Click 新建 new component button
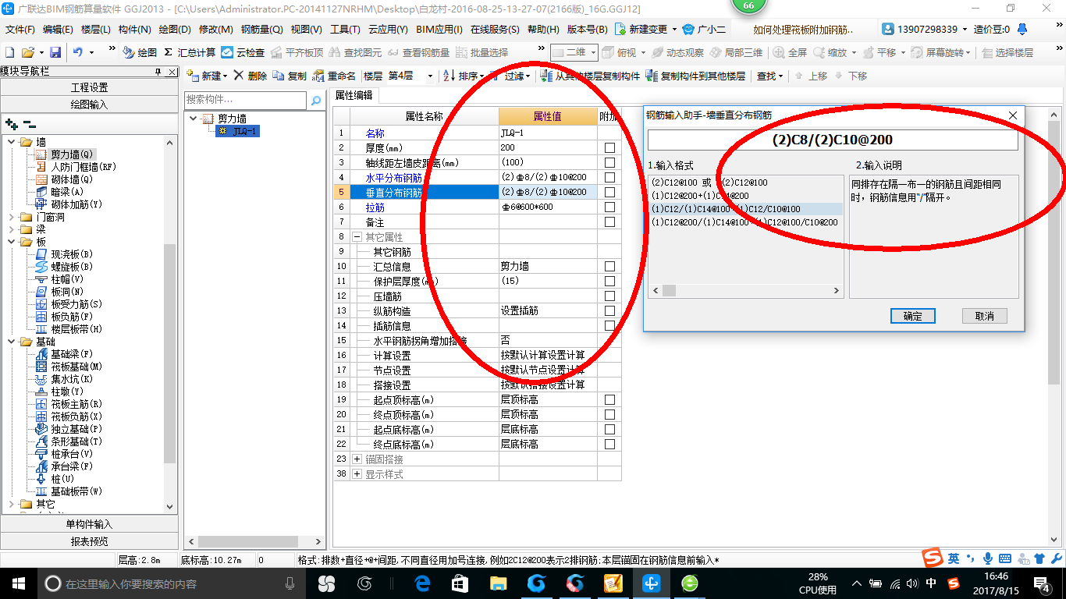Viewport: 1066px width, 599px height. (207, 76)
